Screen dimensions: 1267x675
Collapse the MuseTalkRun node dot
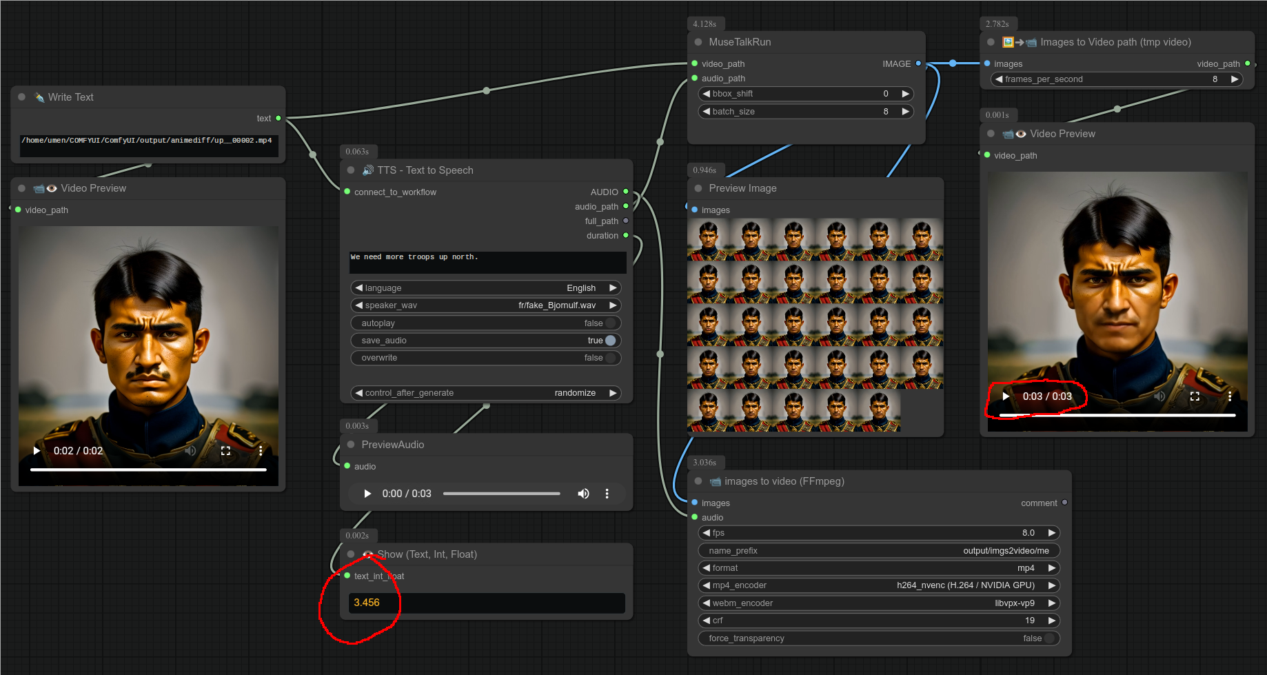tap(698, 42)
